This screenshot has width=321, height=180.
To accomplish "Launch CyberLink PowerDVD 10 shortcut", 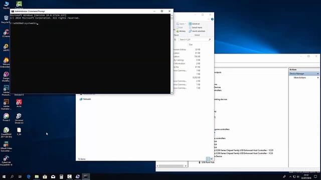I will [x=6, y=160].
